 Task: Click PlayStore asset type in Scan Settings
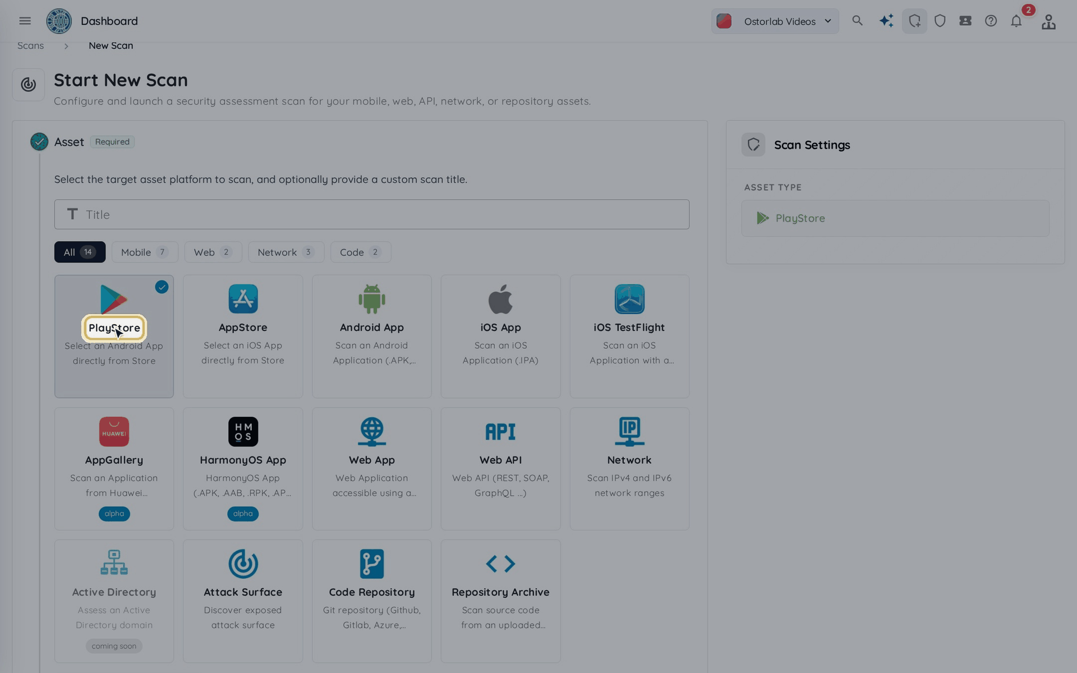[895, 218]
